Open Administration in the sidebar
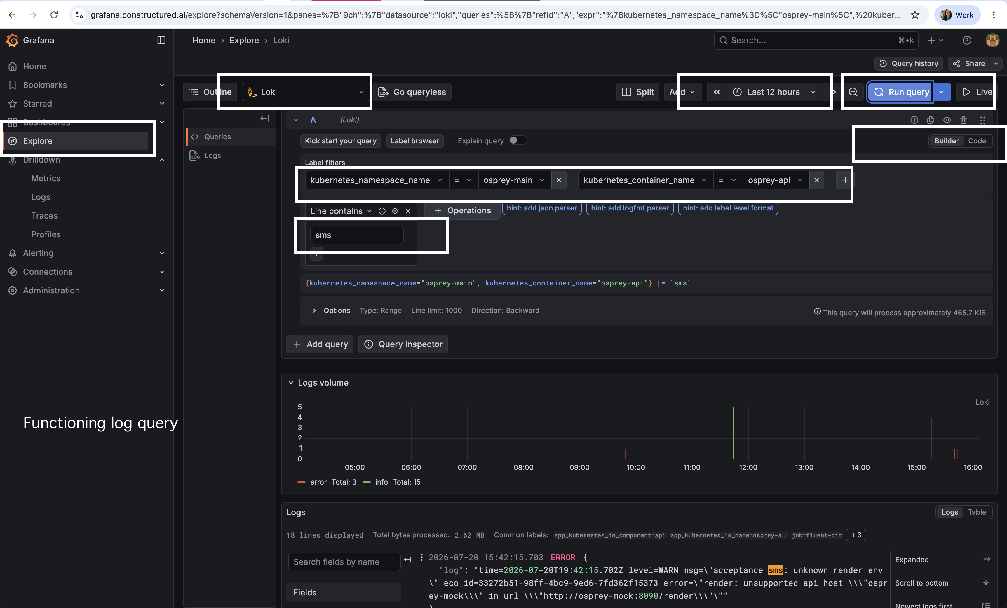Image resolution: width=1007 pixels, height=608 pixels. (x=51, y=290)
